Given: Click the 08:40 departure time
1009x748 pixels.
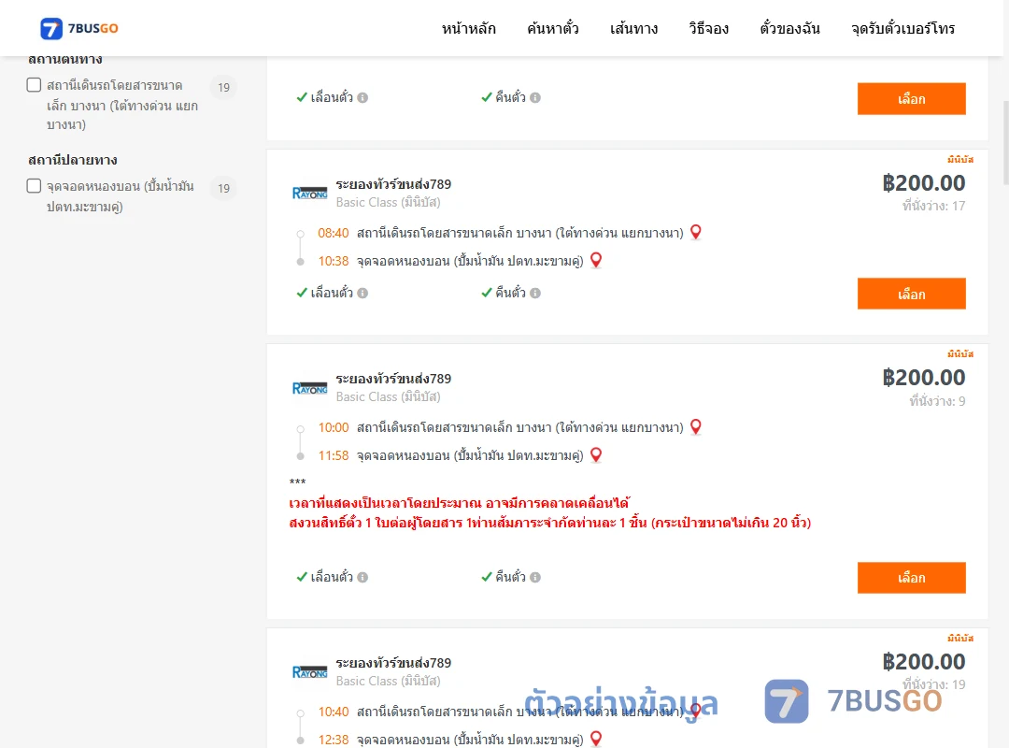Looking at the screenshot, I should click(334, 233).
